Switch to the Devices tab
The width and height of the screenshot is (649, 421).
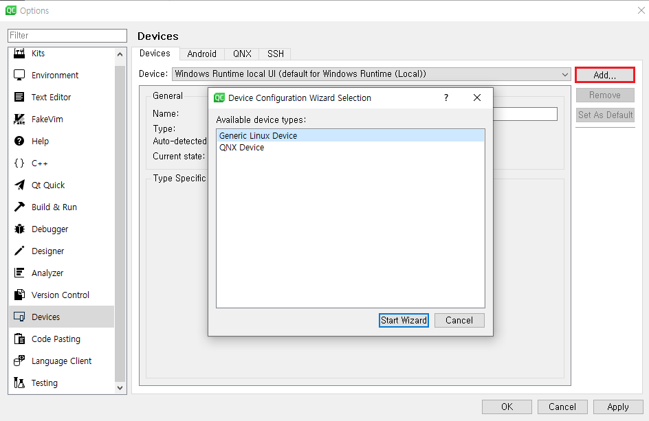pyautogui.click(x=155, y=54)
